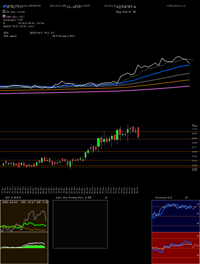
Task: Click the magenta 200 Day legend swatch
Action: pyautogui.click(x=4, y=16)
